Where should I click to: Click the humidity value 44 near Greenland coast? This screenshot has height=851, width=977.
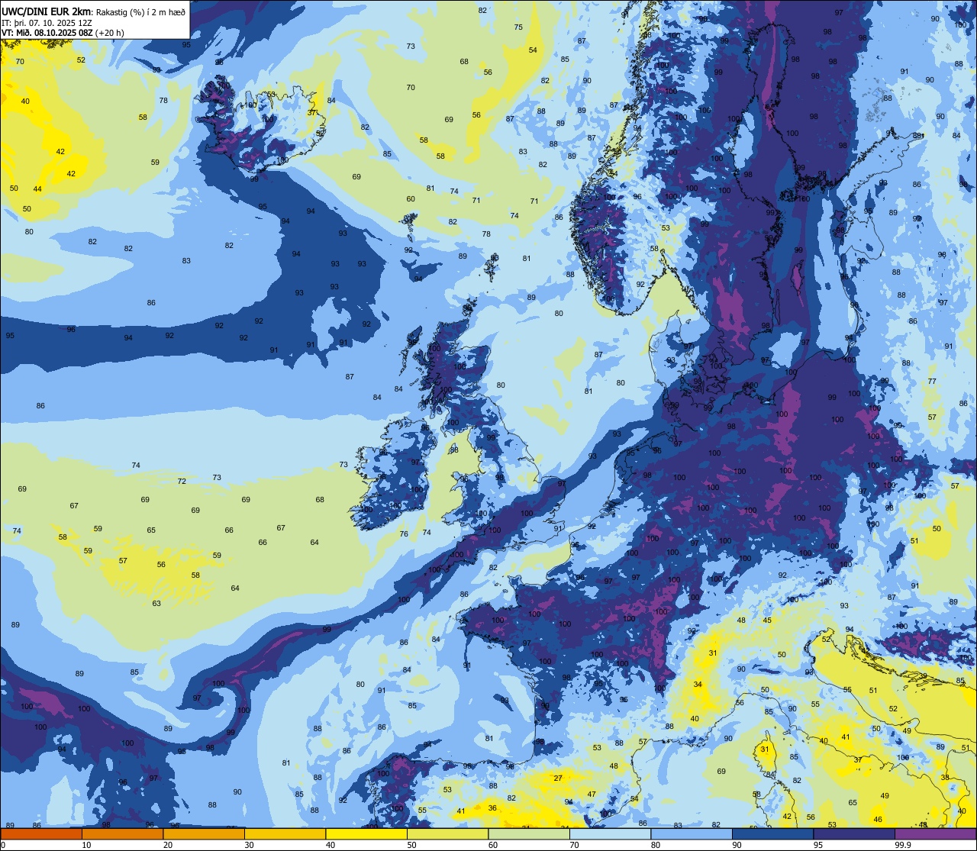(37, 189)
